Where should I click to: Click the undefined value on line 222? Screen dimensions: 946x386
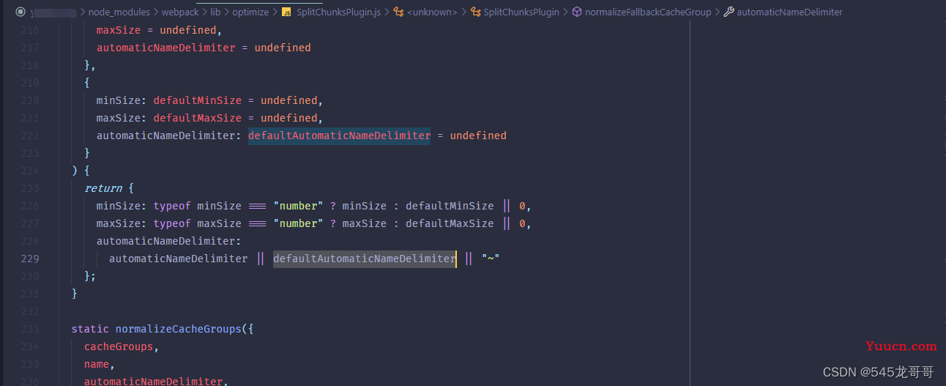(x=478, y=136)
